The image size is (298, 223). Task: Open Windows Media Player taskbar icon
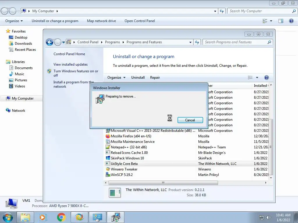pyautogui.click(x=43, y=217)
